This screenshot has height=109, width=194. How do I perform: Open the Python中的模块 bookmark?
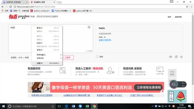click(x=61, y=11)
